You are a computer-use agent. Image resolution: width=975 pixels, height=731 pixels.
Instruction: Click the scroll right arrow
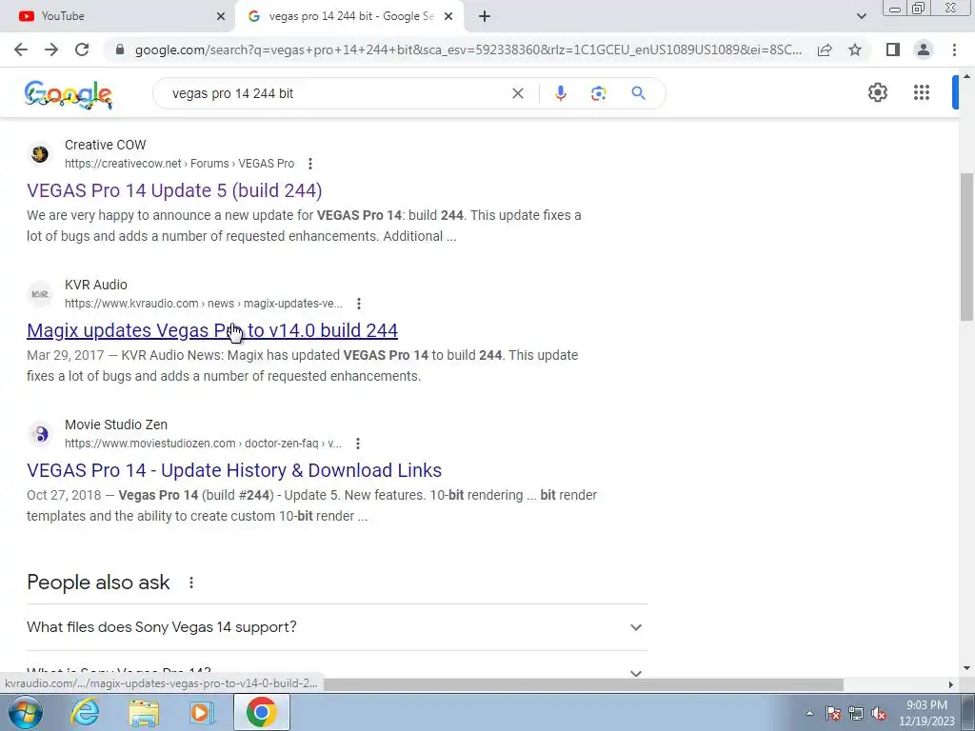(951, 685)
